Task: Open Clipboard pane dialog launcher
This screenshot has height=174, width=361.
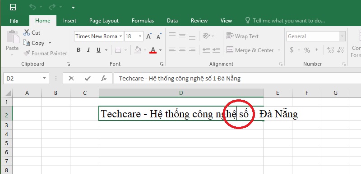Action: [x=69, y=64]
